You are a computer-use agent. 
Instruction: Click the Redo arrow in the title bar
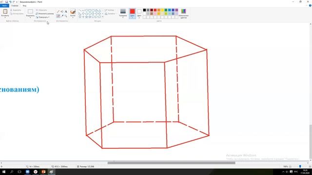click(14, 2)
